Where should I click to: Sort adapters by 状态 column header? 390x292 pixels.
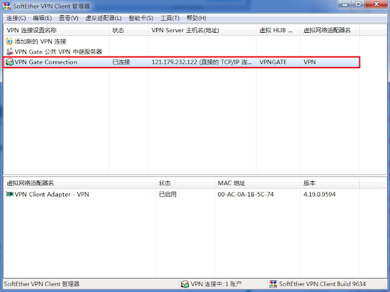pyautogui.click(x=185, y=183)
